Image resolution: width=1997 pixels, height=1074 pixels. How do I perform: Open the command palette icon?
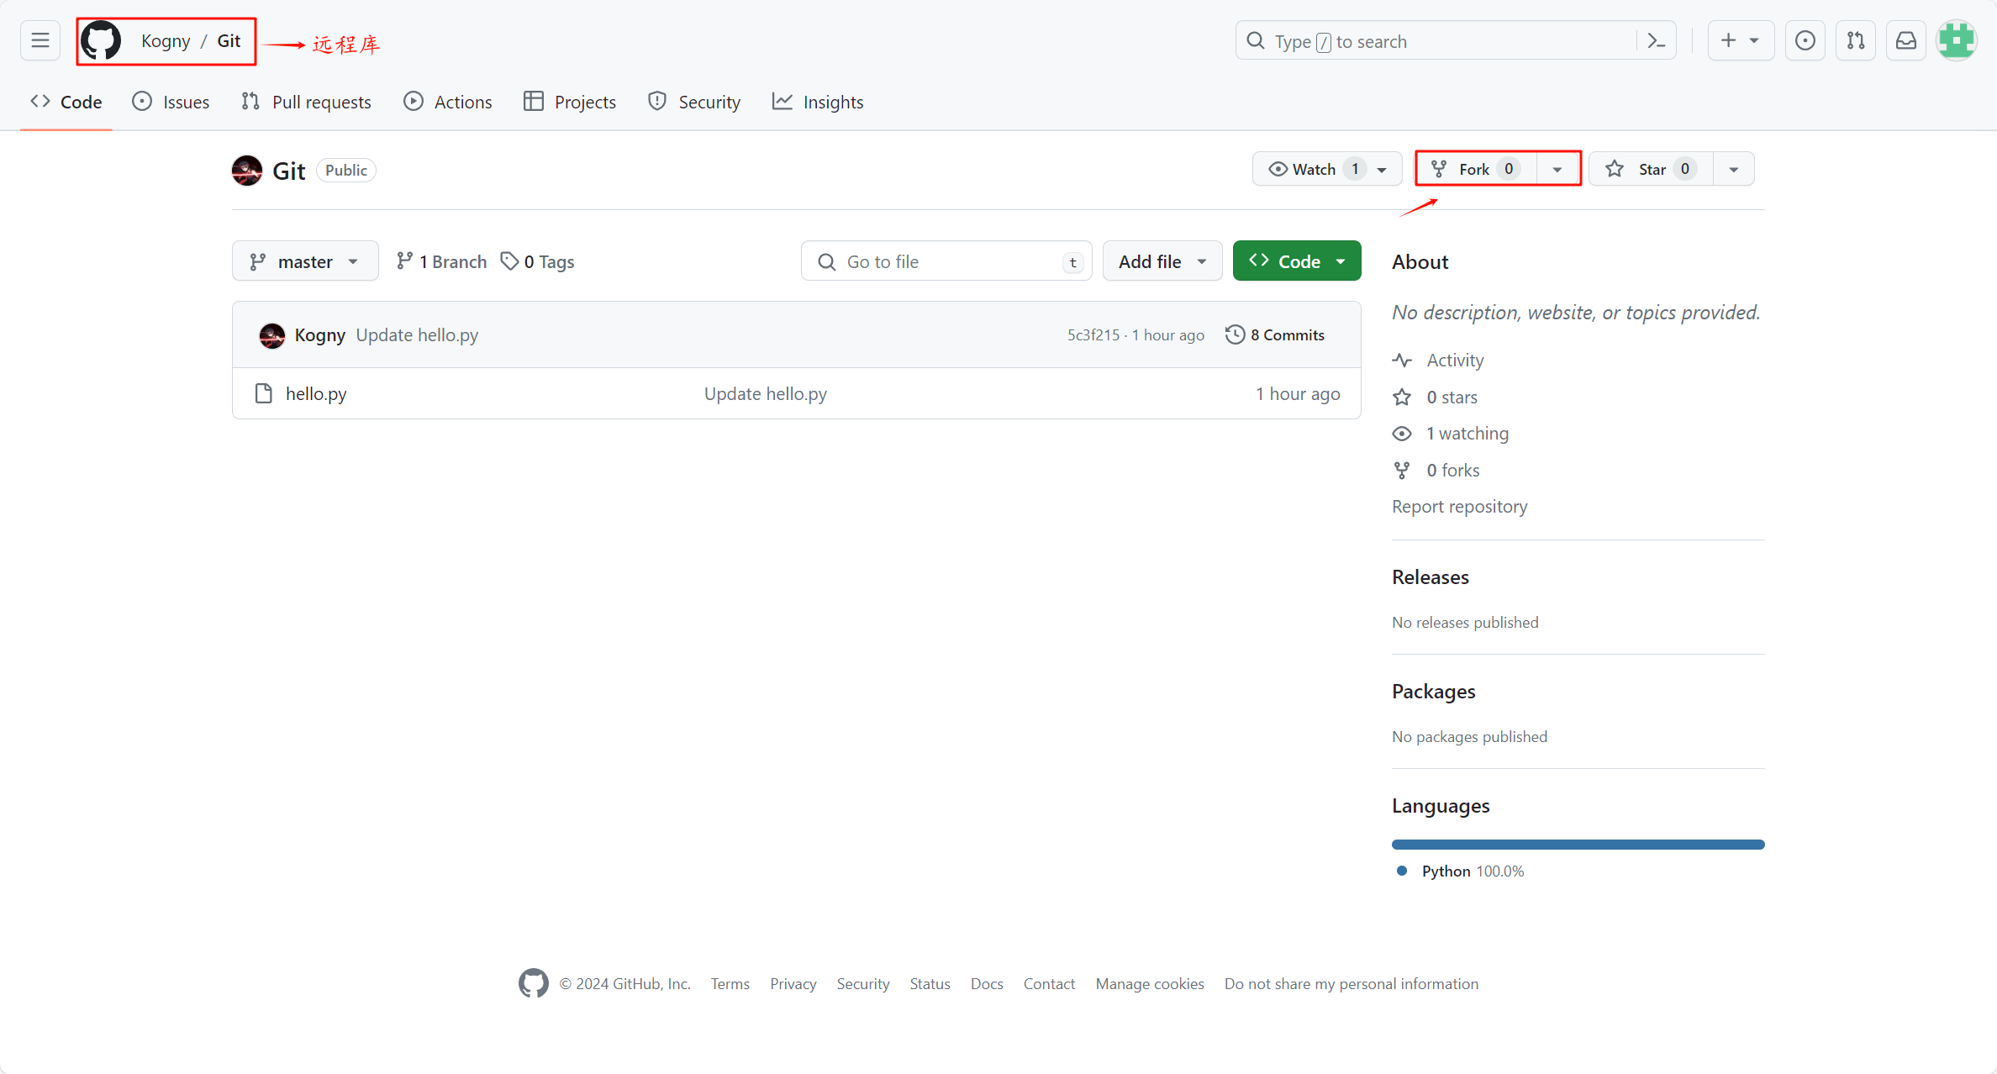click(1656, 40)
